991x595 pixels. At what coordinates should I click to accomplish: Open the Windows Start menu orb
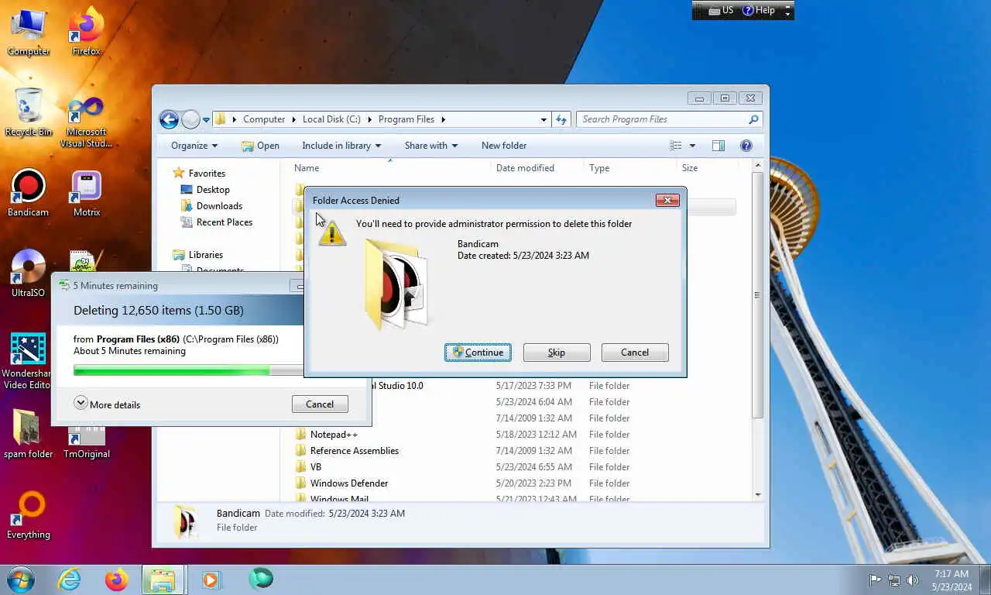21,579
